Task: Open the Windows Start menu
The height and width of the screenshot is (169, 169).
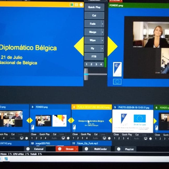Action: [x=6, y=159]
